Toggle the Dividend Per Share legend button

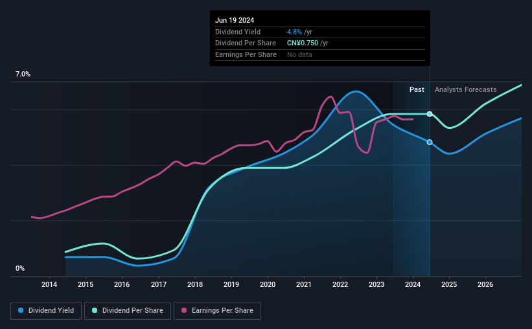coord(128,311)
